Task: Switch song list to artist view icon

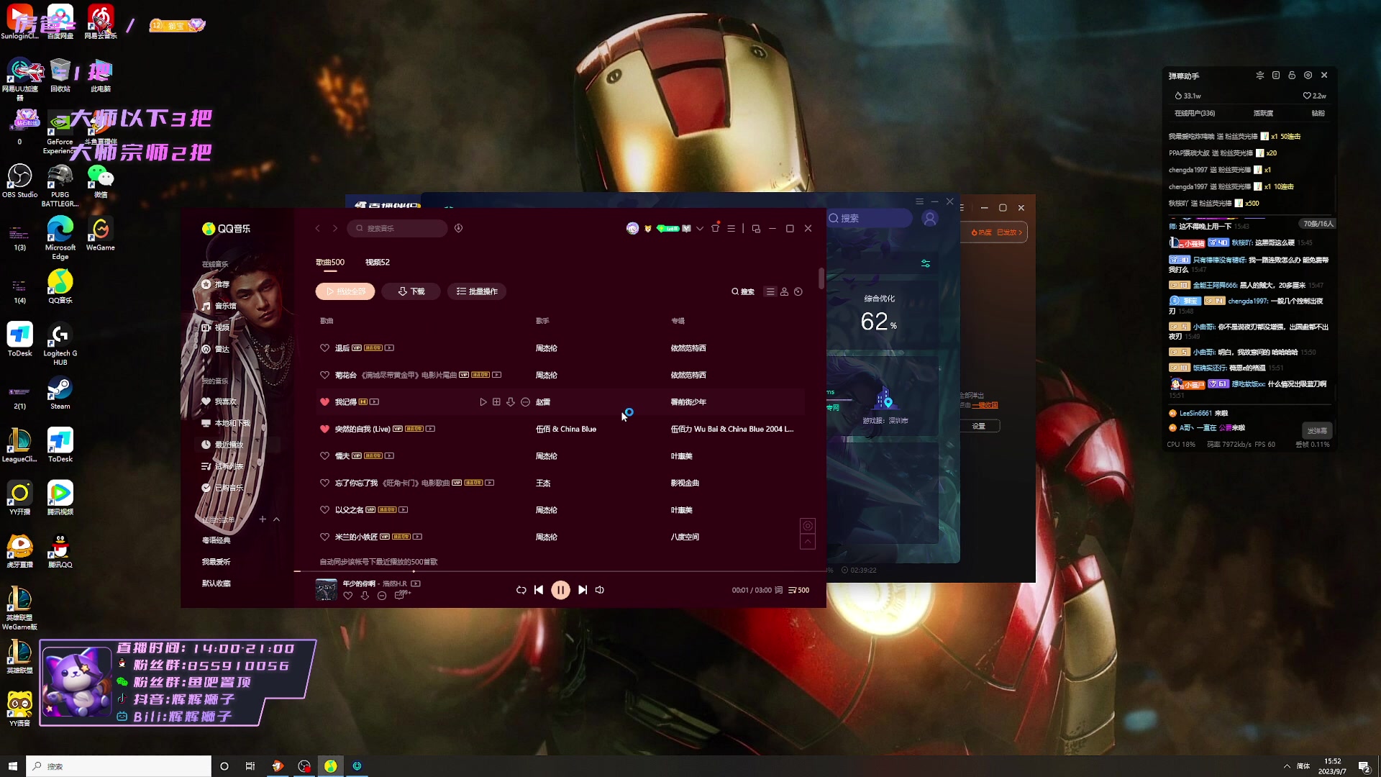Action: coord(785,291)
